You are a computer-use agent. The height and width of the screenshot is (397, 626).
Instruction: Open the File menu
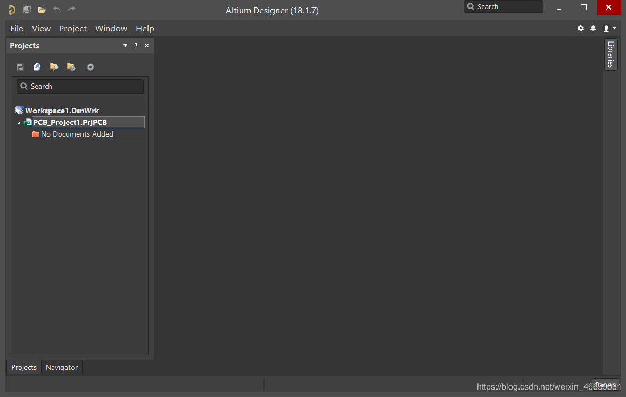pos(17,29)
